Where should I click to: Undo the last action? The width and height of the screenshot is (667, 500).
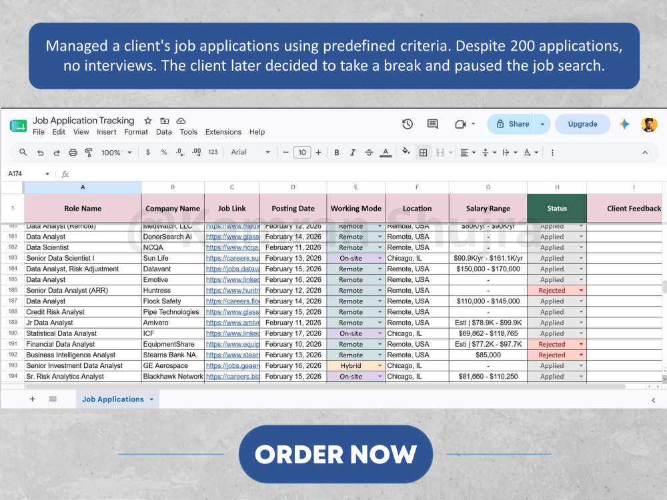click(x=41, y=153)
